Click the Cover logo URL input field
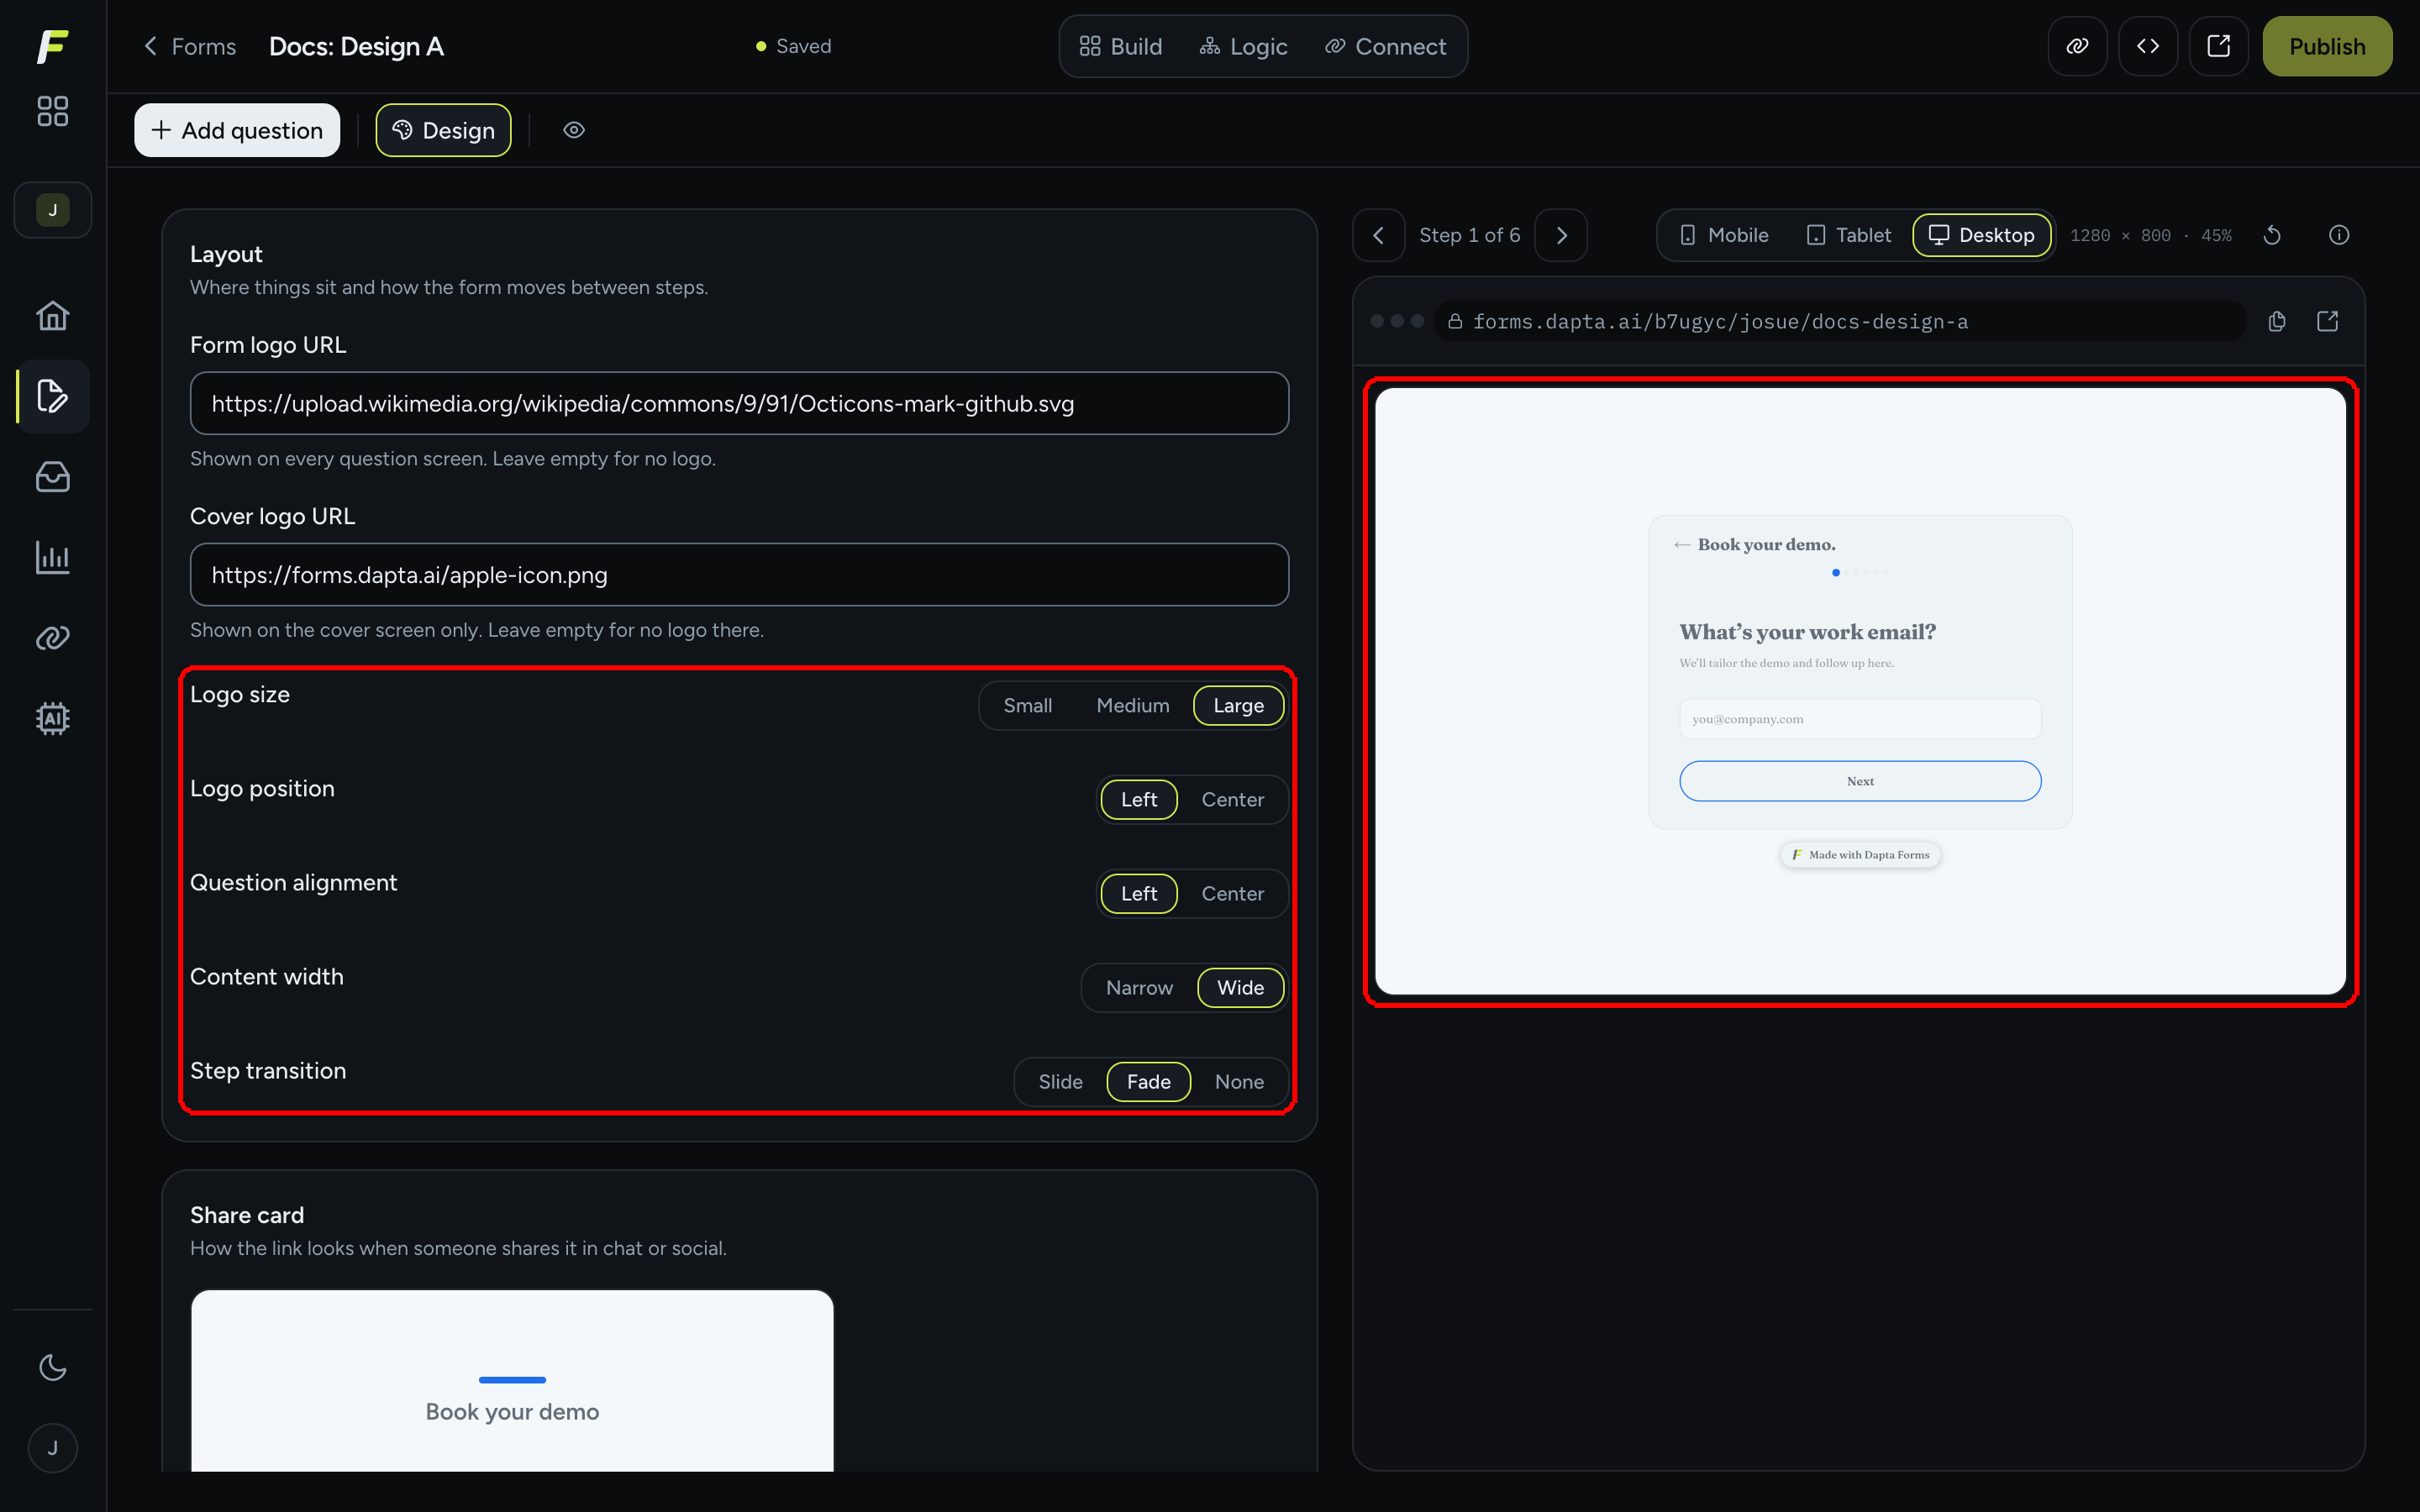Screen dimensions: 2420x1512 coord(740,575)
